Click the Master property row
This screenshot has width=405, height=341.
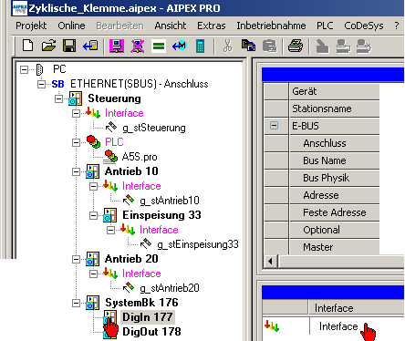pyautogui.click(x=335, y=247)
